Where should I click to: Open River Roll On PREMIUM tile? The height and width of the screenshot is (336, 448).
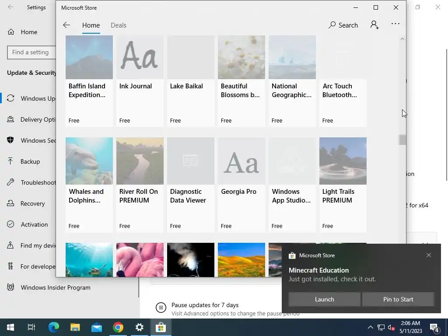tap(140, 185)
